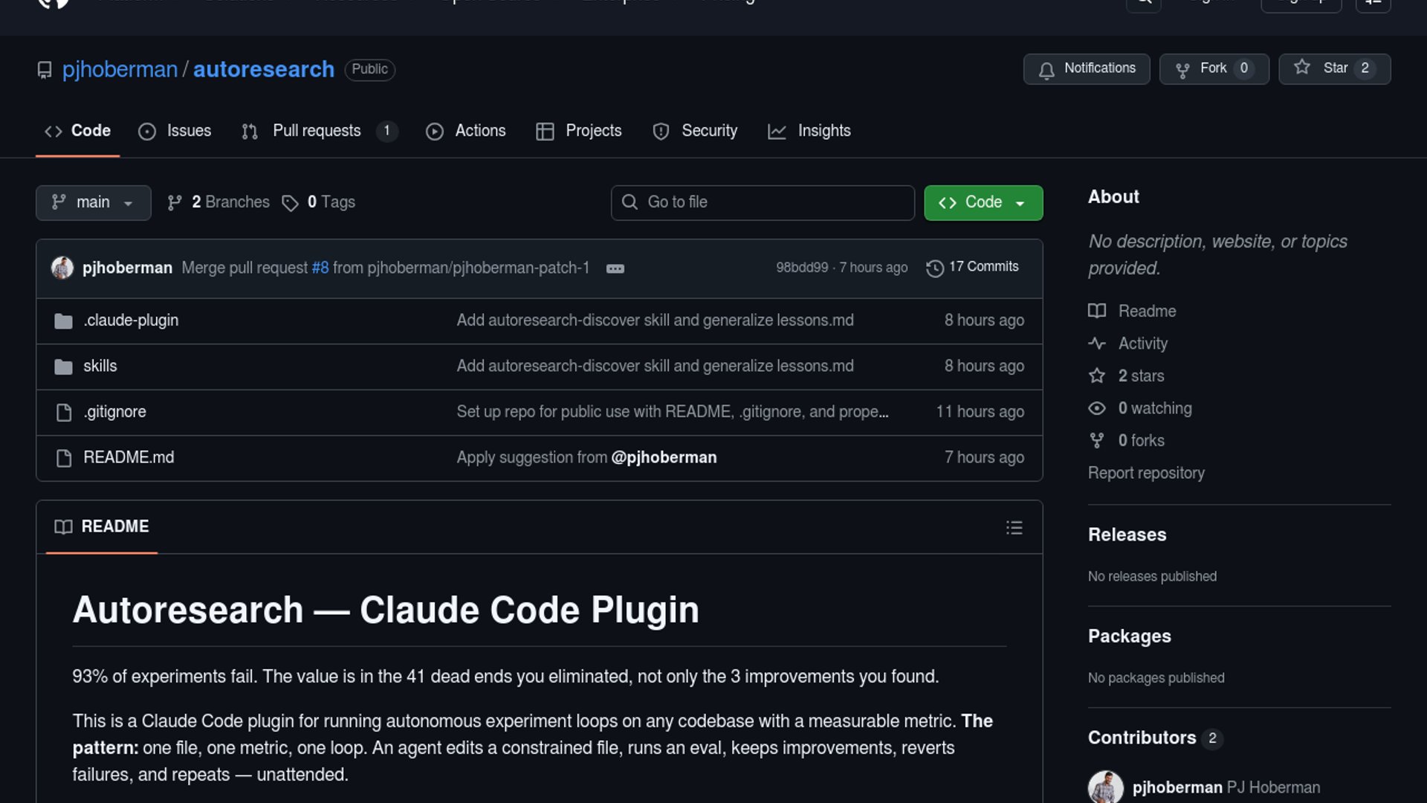Viewport: 1427px width, 803px height.
Task: Switch to the Pull requests tab
Action: (x=317, y=132)
